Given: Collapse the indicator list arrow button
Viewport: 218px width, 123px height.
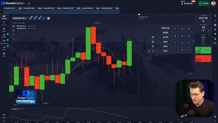Looking at the screenshot, I should [x=13, y=26].
